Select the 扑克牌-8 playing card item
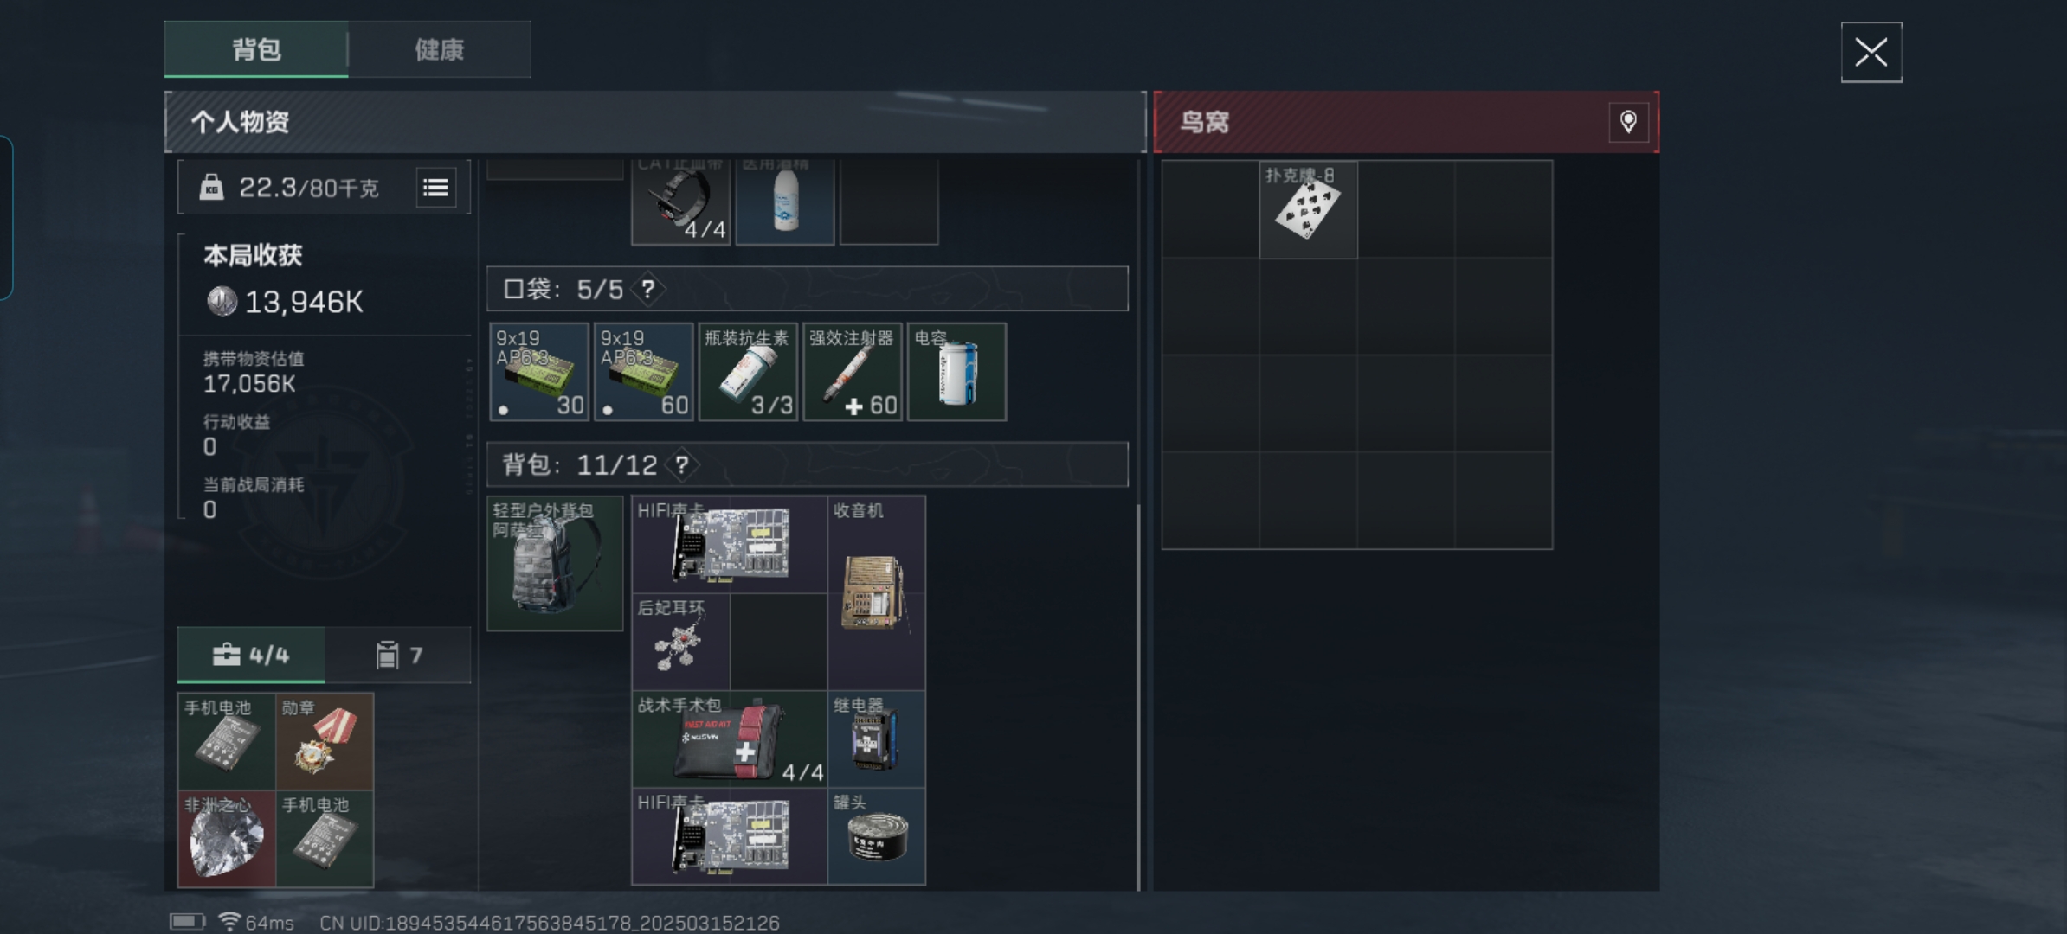2067x934 pixels. [x=1308, y=209]
